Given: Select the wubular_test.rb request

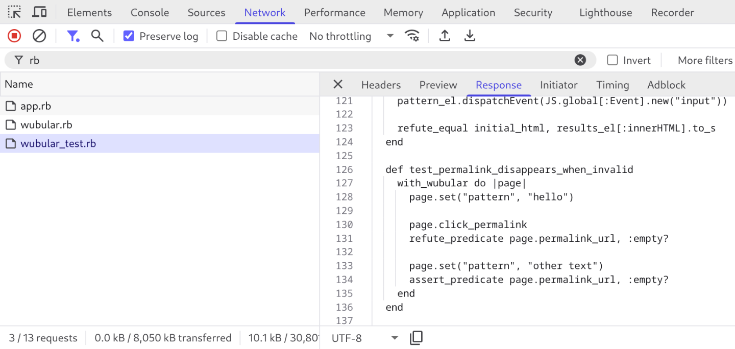Looking at the screenshot, I should coord(160,144).
